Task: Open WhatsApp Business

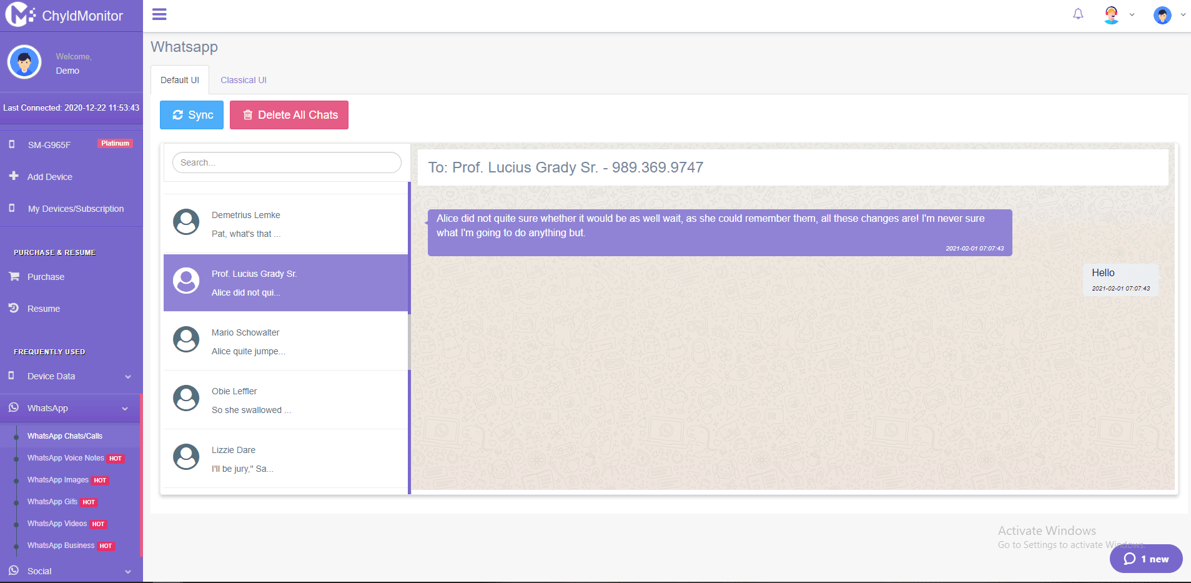Action: [x=61, y=546]
